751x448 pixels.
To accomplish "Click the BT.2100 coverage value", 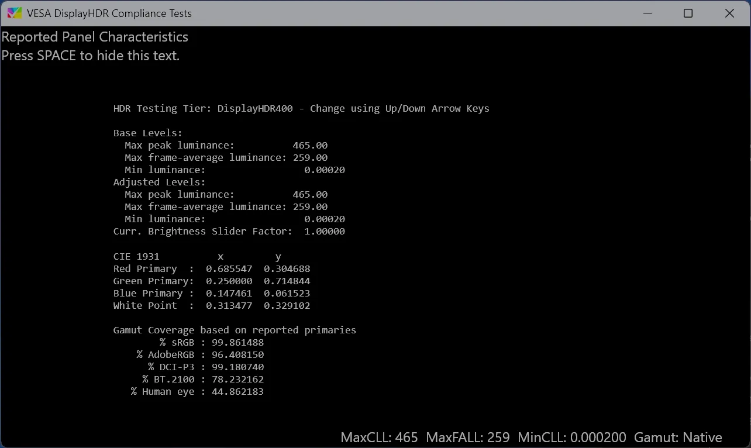I will point(235,379).
